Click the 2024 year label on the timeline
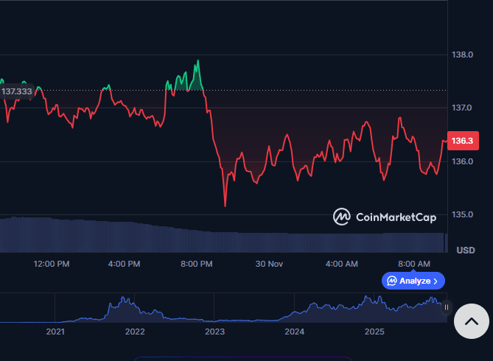 (295, 332)
